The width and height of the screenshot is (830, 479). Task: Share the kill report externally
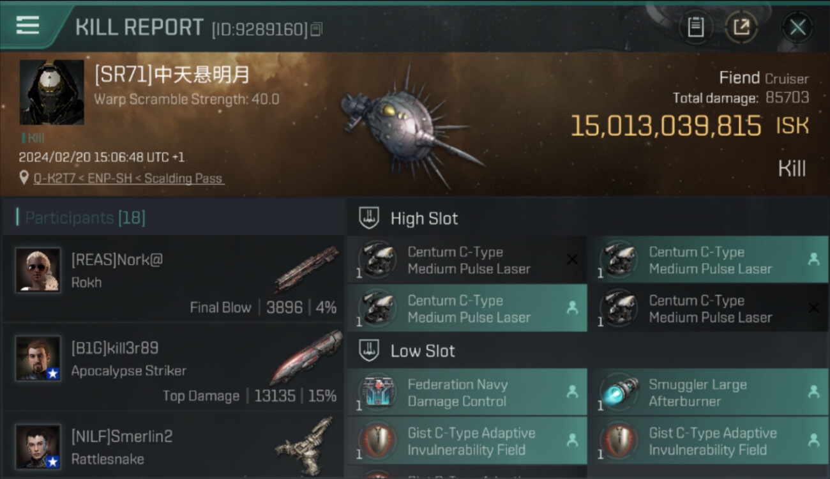pos(741,27)
